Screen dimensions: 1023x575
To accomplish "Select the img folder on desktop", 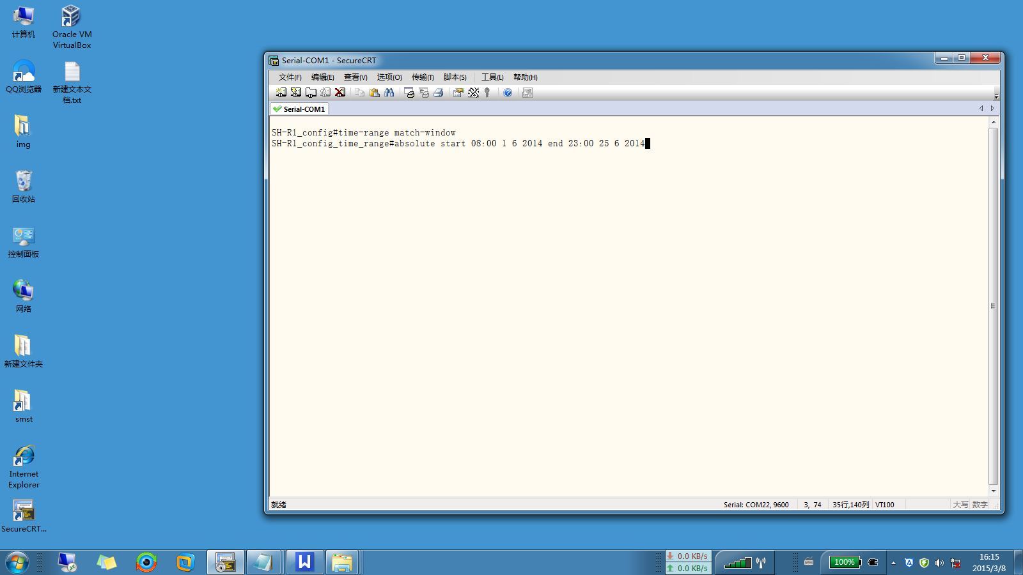I will tap(23, 132).
